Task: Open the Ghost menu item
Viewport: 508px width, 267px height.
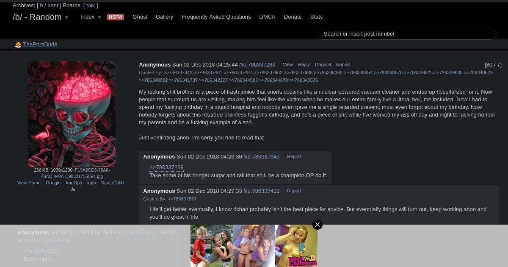Action: tap(140, 17)
